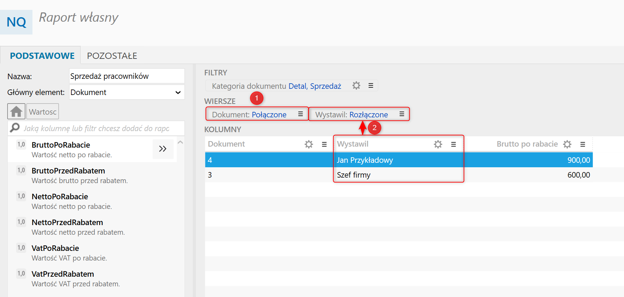
Task: Click the home icon button
Action: click(x=16, y=112)
